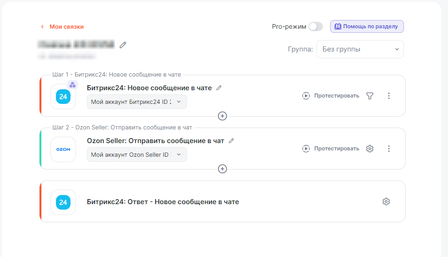Viewport: 448px width, 257px height.
Task: Rename the Bitrix24 new chat message step
Action: pyautogui.click(x=219, y=88)
